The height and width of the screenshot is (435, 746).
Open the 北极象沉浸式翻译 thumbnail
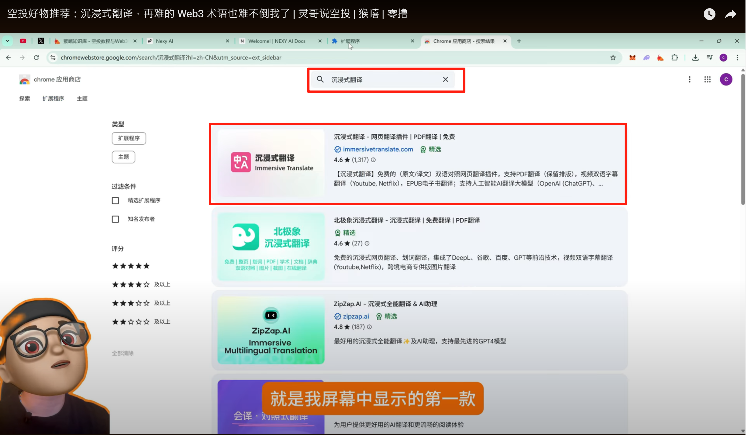[x=271, y=247]
